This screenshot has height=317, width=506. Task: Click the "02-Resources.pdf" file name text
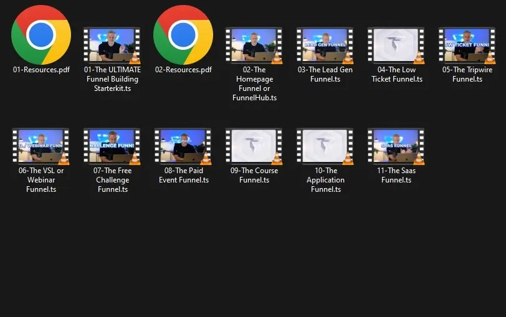[x=183, y=70]
